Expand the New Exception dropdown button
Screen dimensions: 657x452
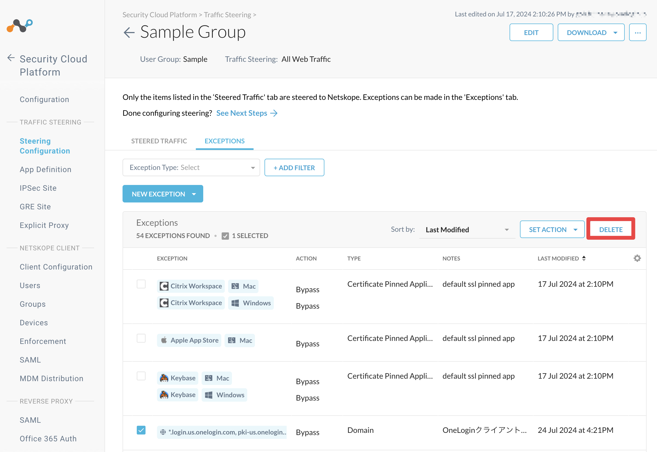tap(163, 194)
